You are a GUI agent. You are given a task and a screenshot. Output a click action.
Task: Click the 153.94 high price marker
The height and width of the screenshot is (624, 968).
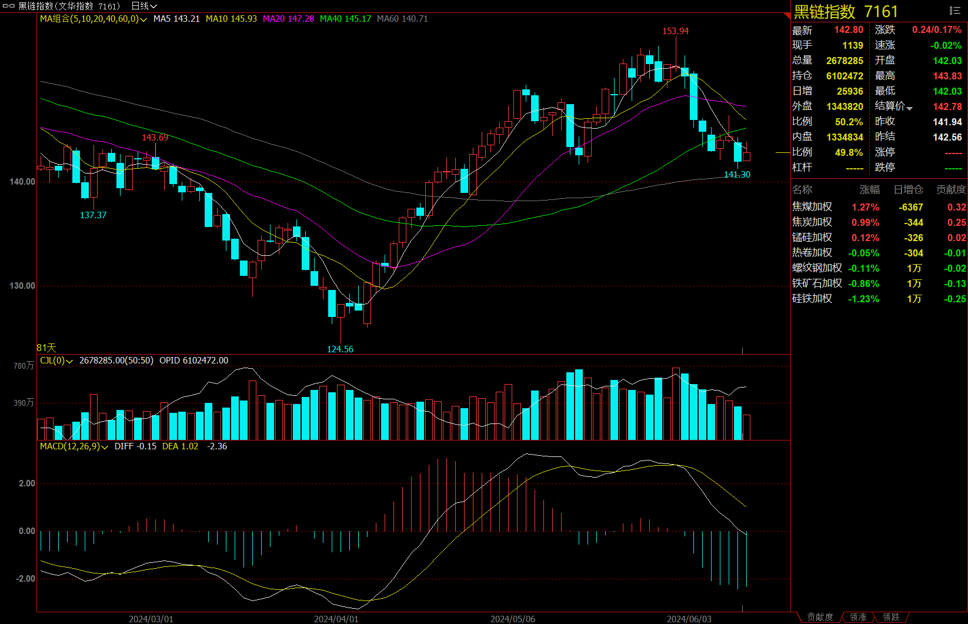675,31
